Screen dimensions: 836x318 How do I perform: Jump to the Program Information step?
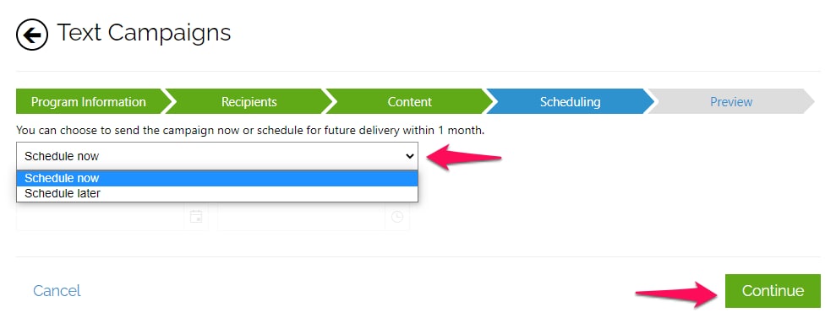point(89,101)
